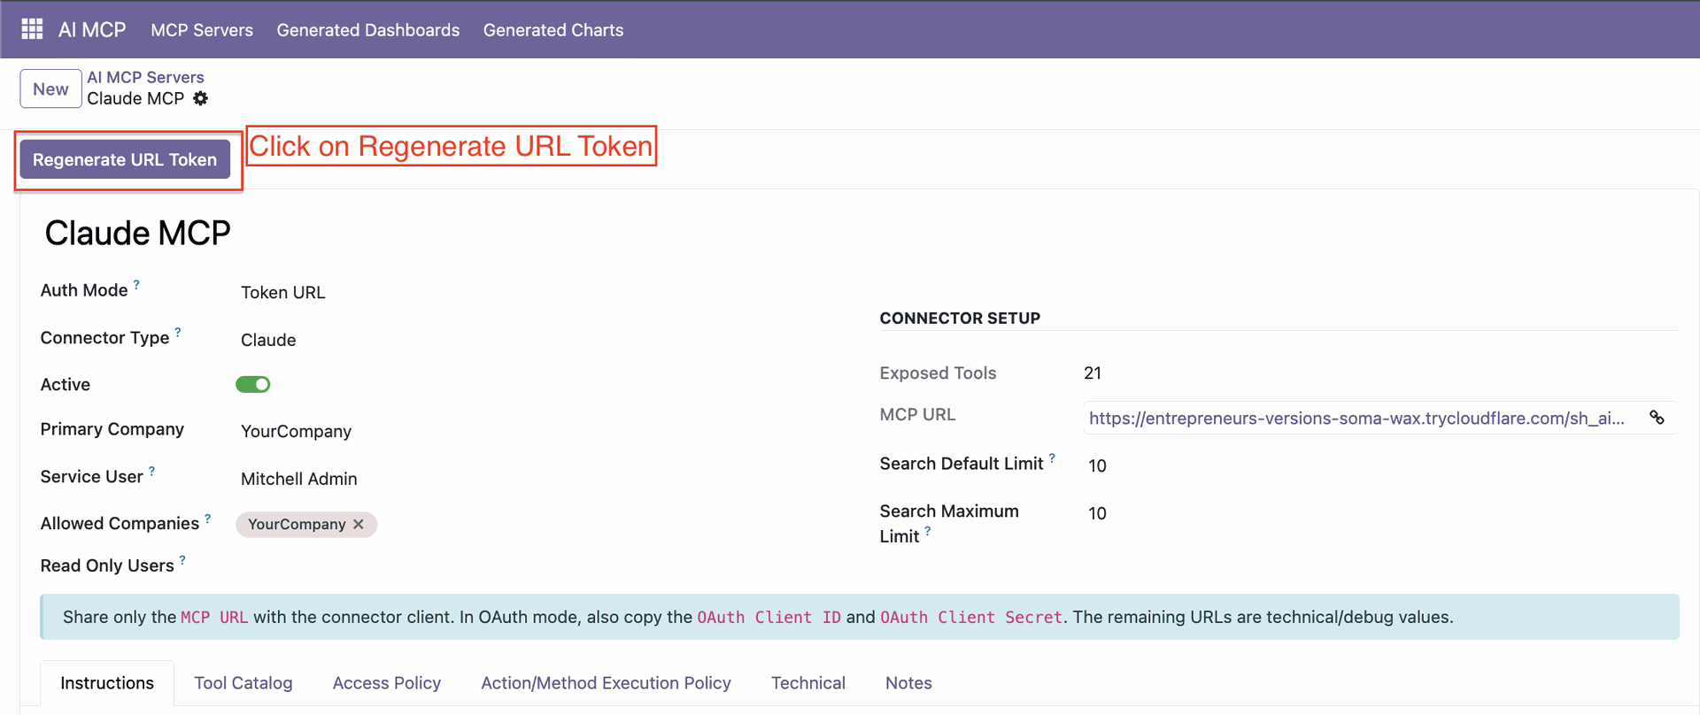The height and width of the screenshot is (715, 1700).
Task: Toggle the Active switch off
Action: 252,384
